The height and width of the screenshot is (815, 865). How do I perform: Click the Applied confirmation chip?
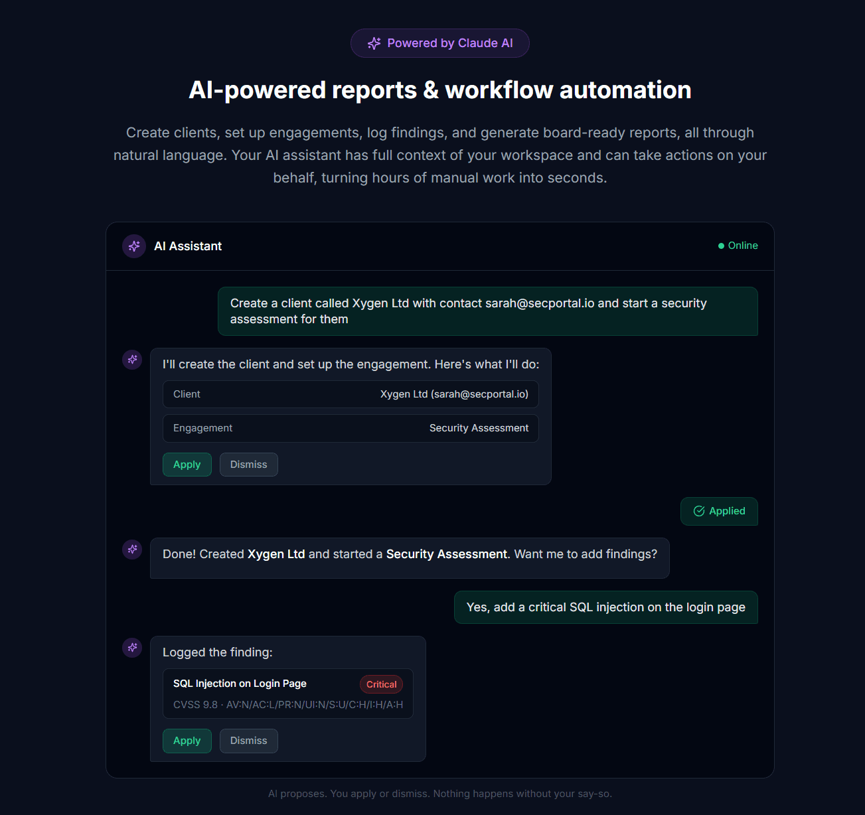click(719, 511)
